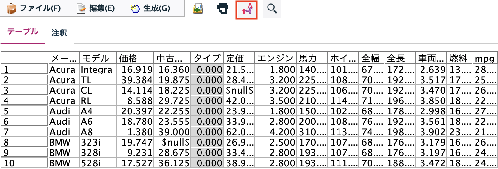Viewport: 498px width, 169px height.
Task: Select the タイプ column header
Action: coord(207,58)
